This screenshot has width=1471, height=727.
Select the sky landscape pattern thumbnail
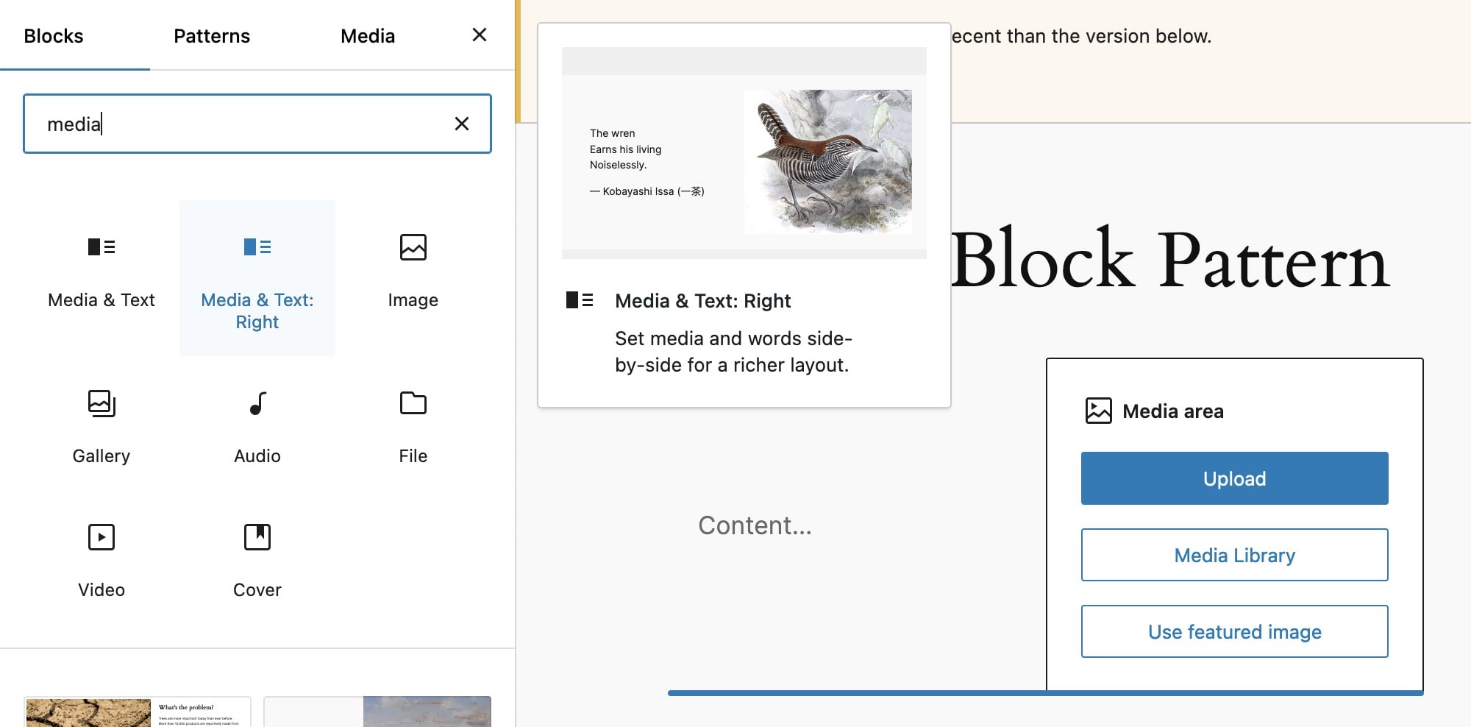377,712
